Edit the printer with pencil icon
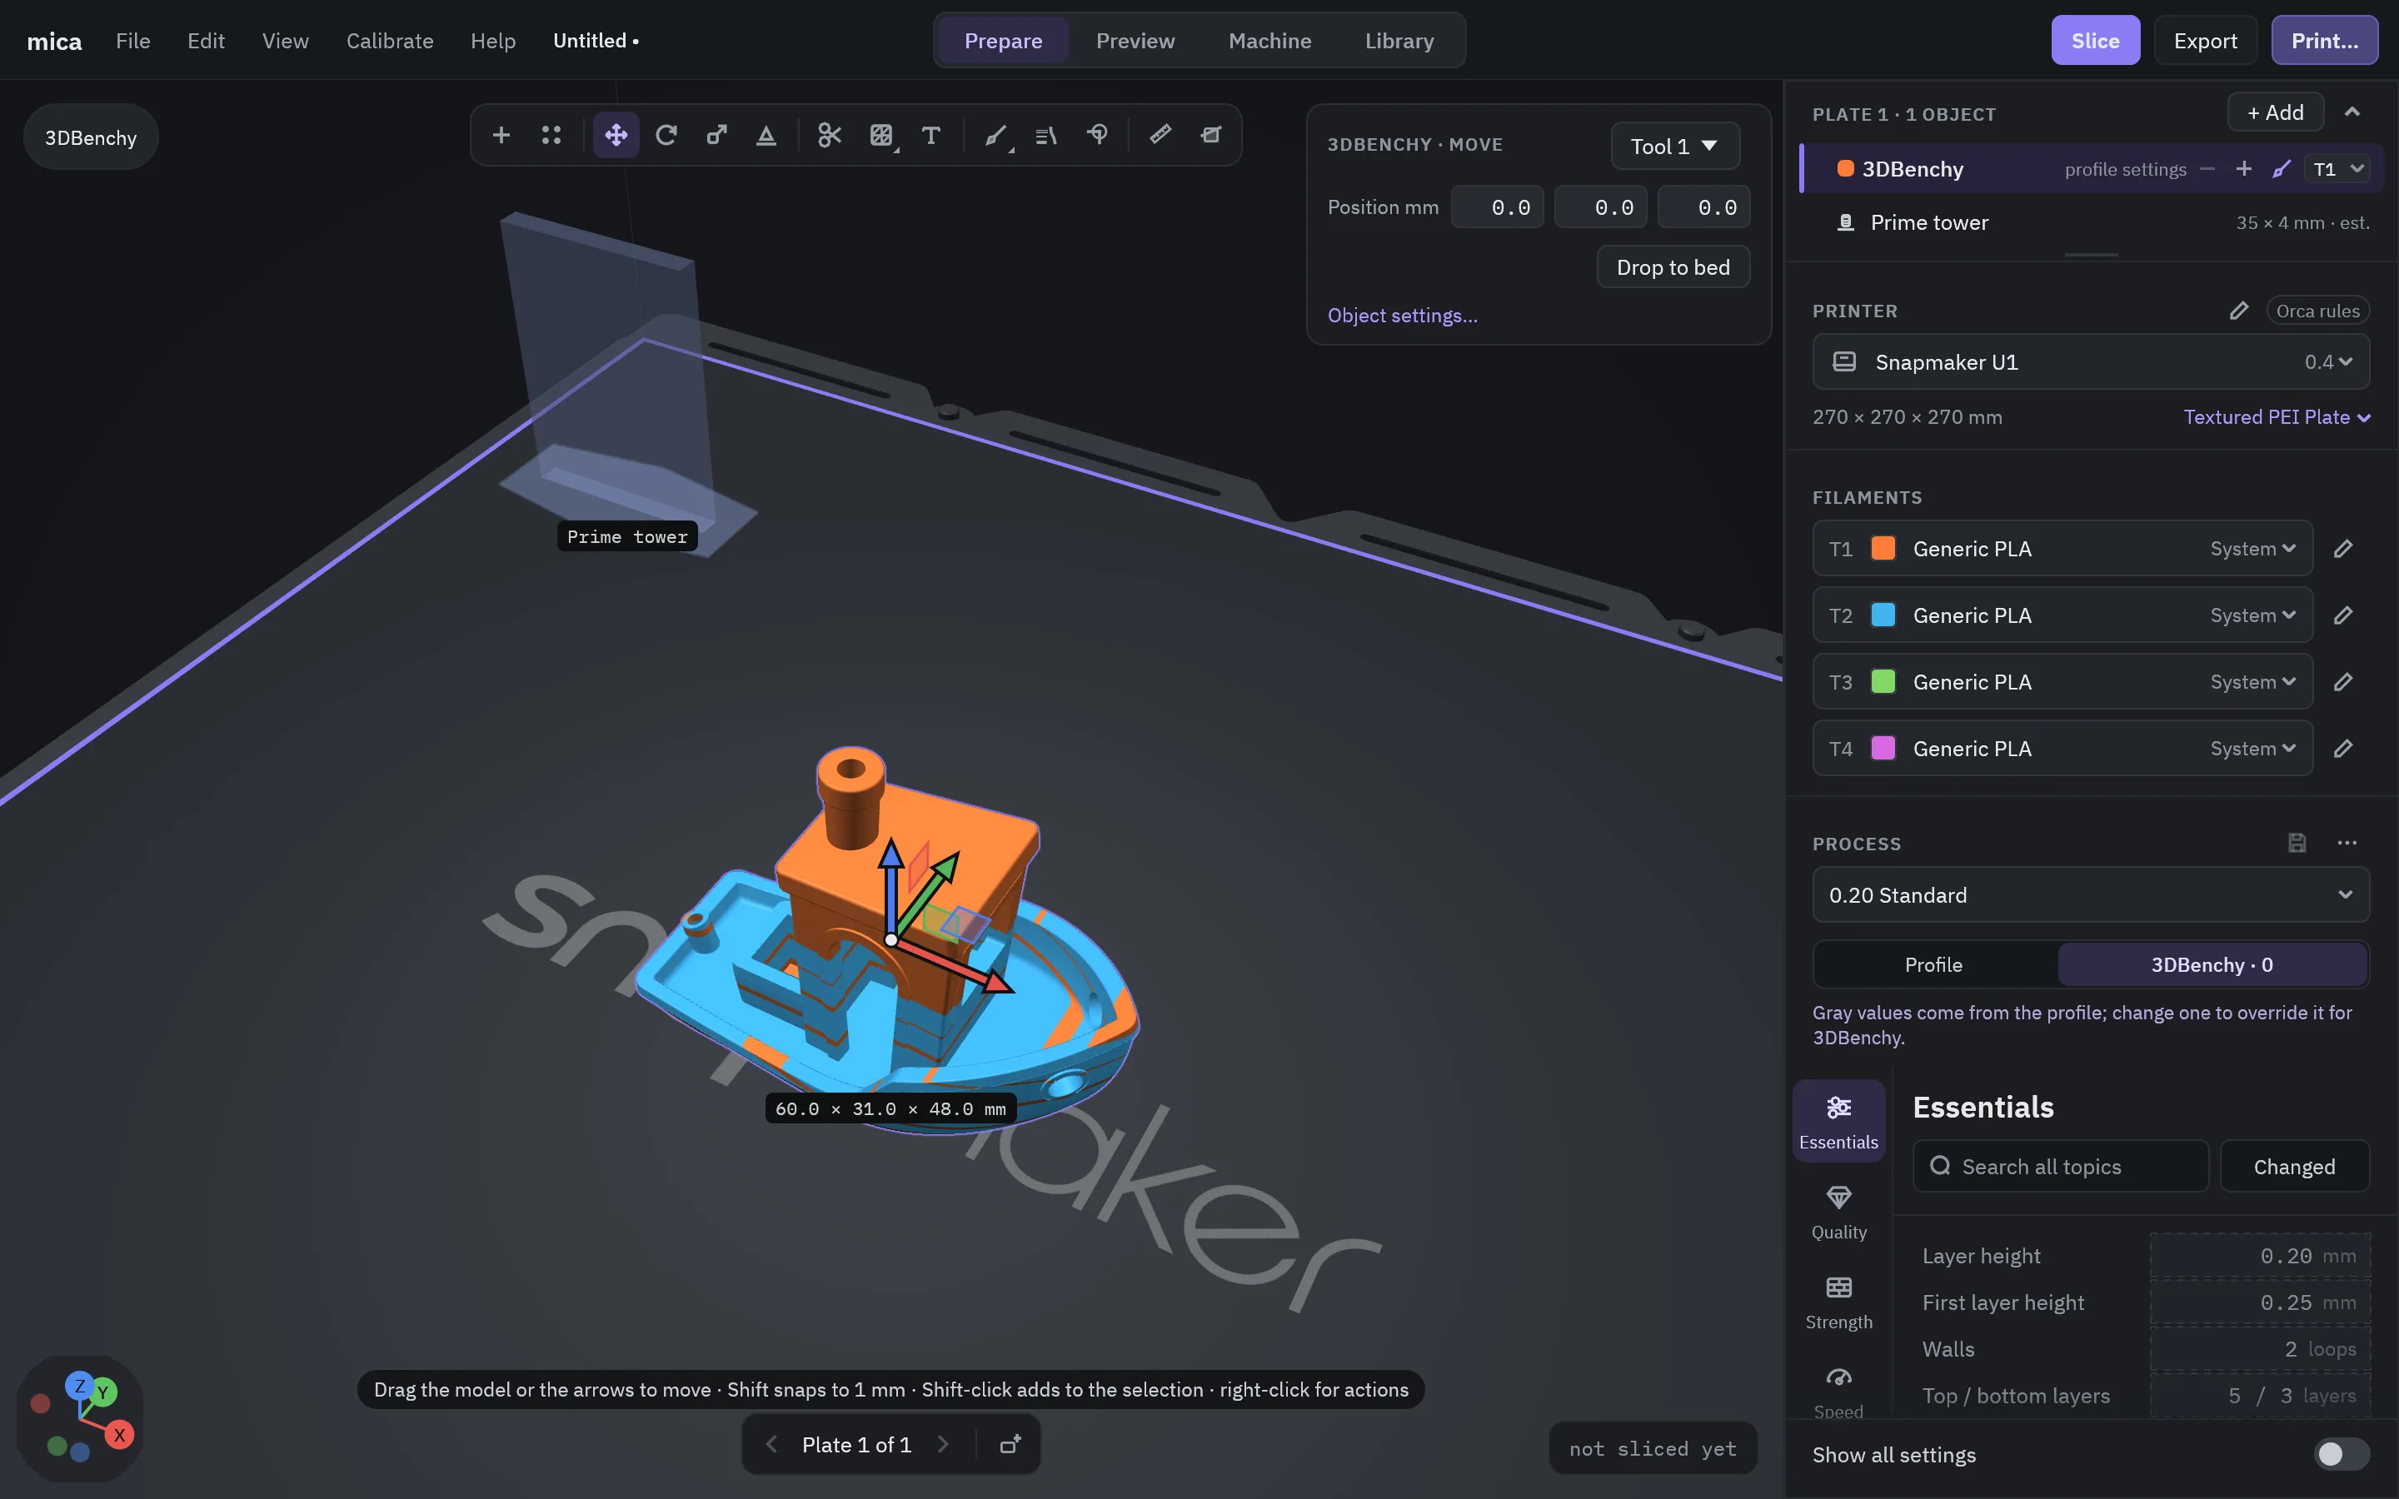This screenshot has width=2399, height=1499. pyautogui.click(x=2238, y=311)
